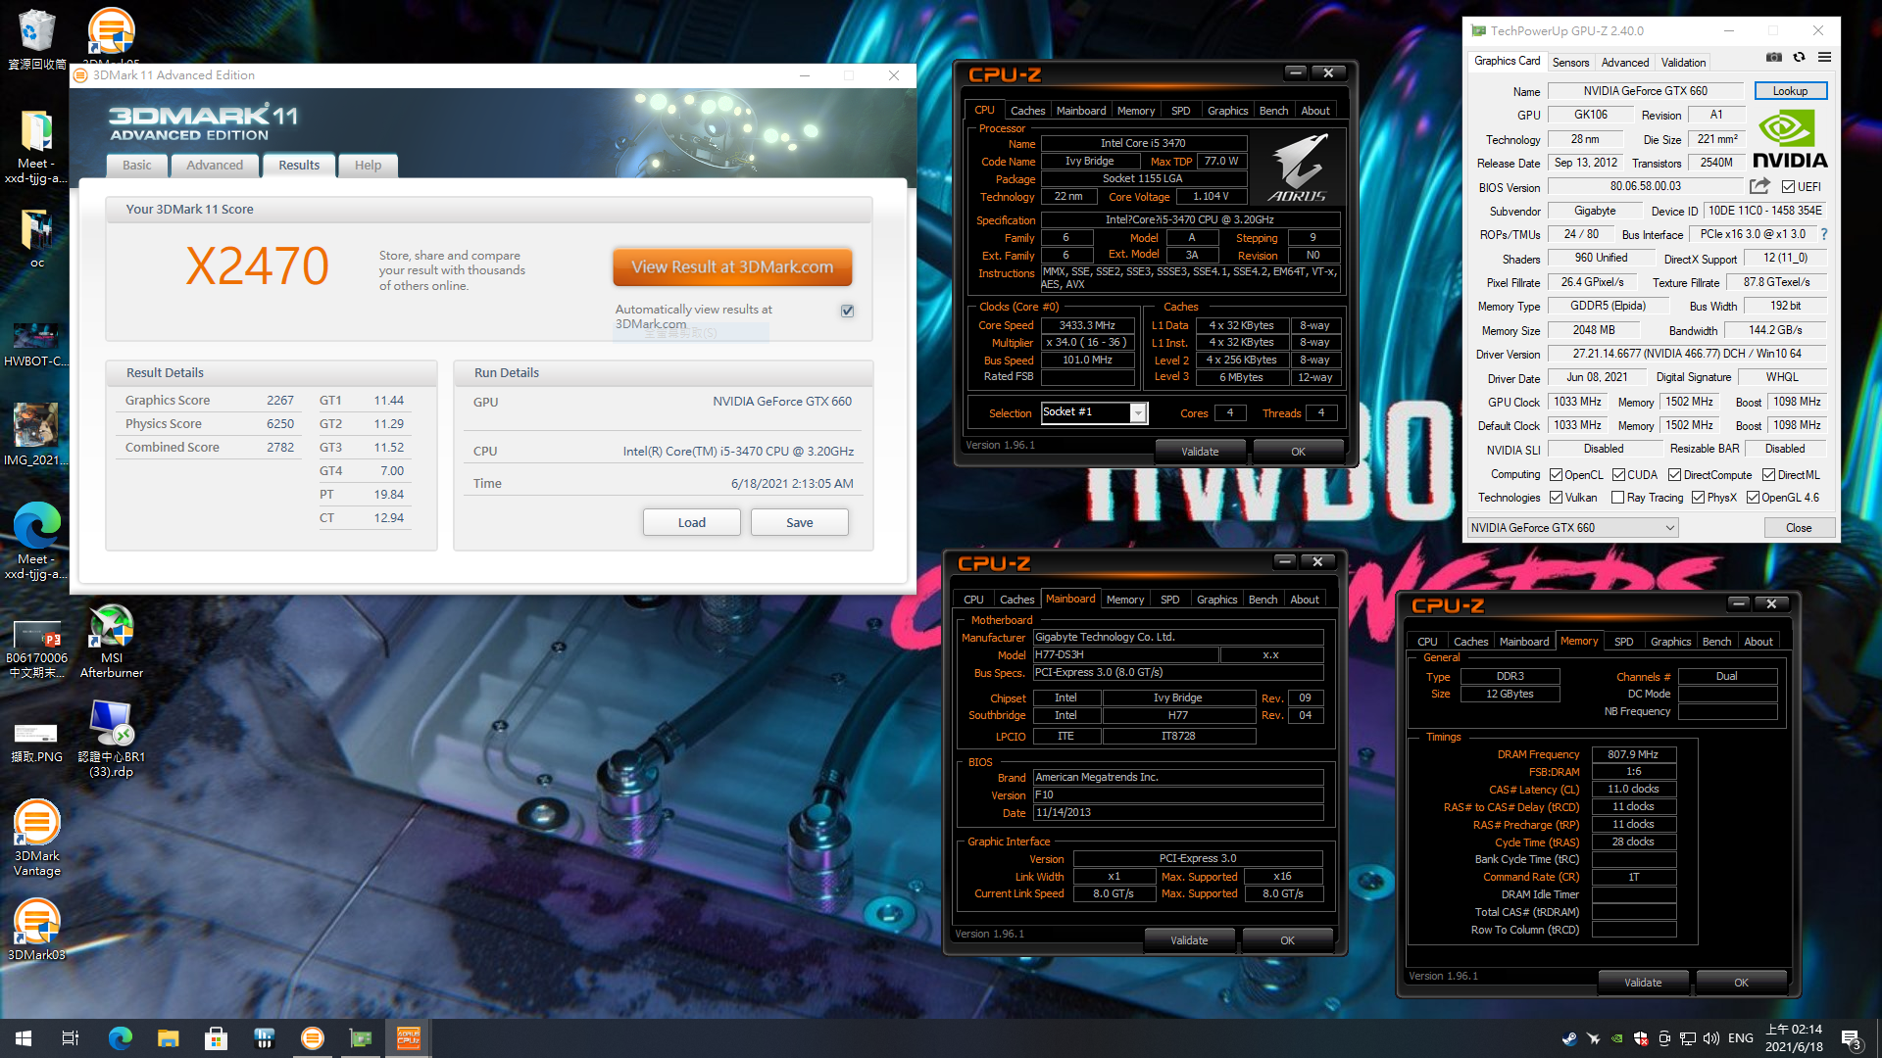Toggle the OpenCL checkbox
The width and height of the screenshot is (1882, 1058).
pos(1556,475)
